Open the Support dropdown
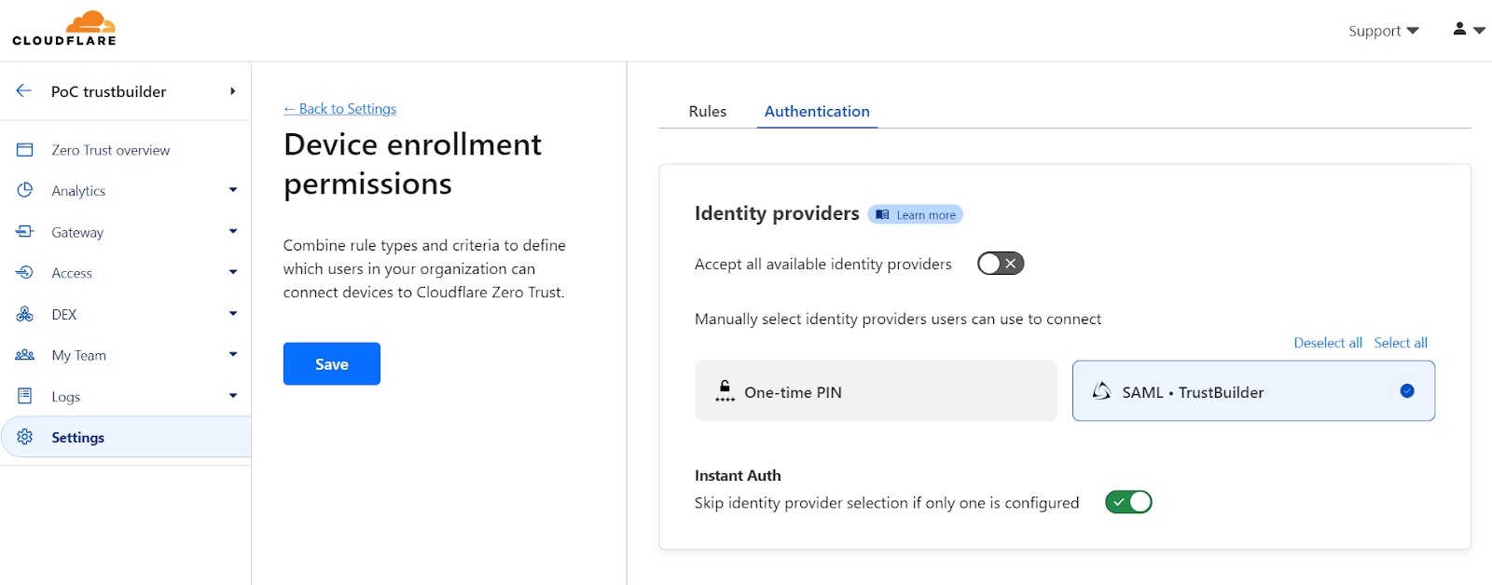 [1383, 31]
